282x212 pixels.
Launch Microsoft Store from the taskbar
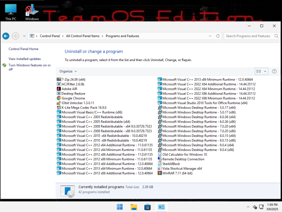(148, 207)
